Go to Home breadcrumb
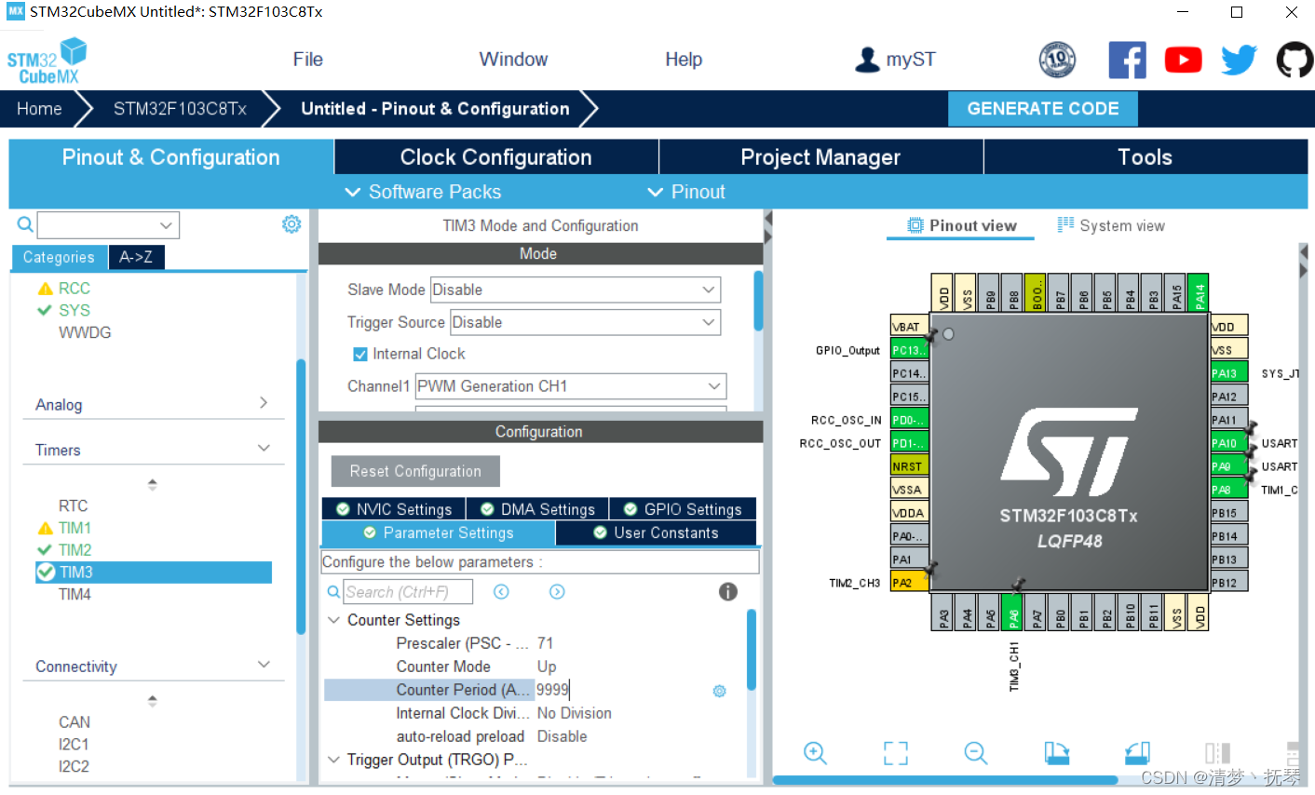Viewport: 1315px width, 795px height. coord(39,109)
